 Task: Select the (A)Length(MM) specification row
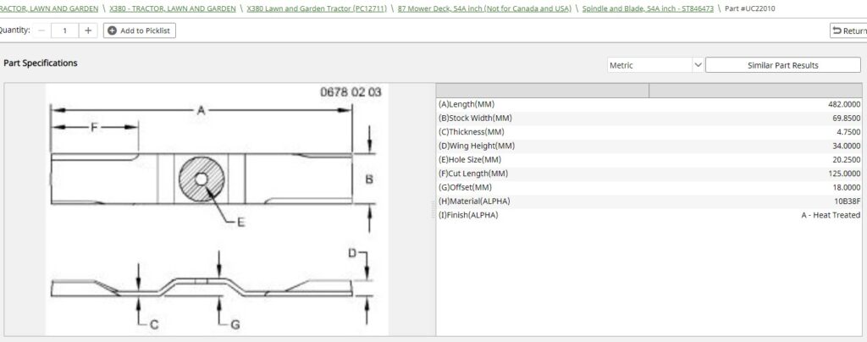pos(650,104)
